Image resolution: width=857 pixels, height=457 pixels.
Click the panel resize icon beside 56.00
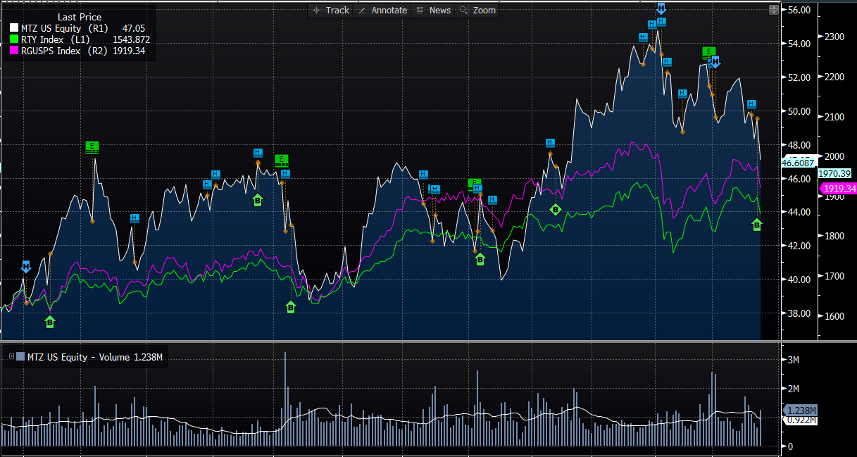tap(774, 10)
